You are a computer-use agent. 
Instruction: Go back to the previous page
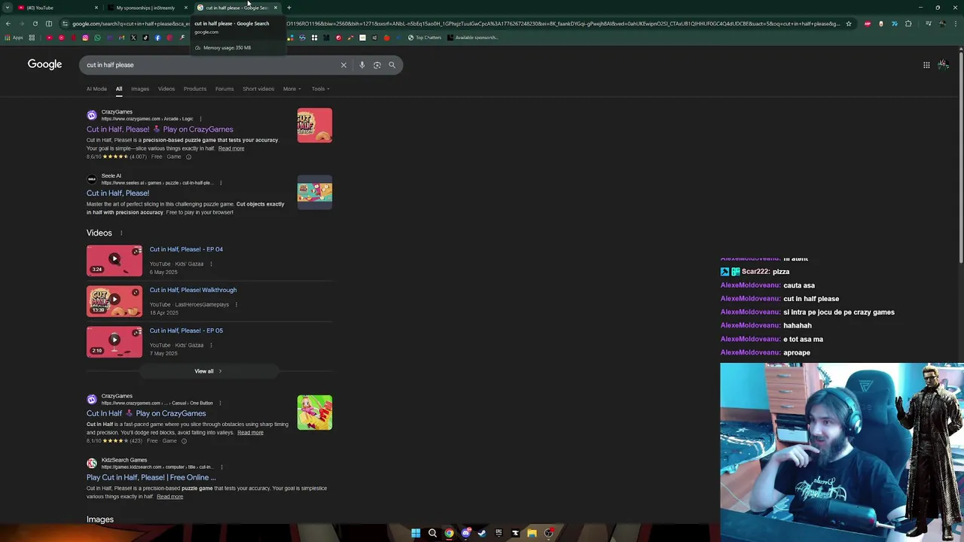pos(8,23)
